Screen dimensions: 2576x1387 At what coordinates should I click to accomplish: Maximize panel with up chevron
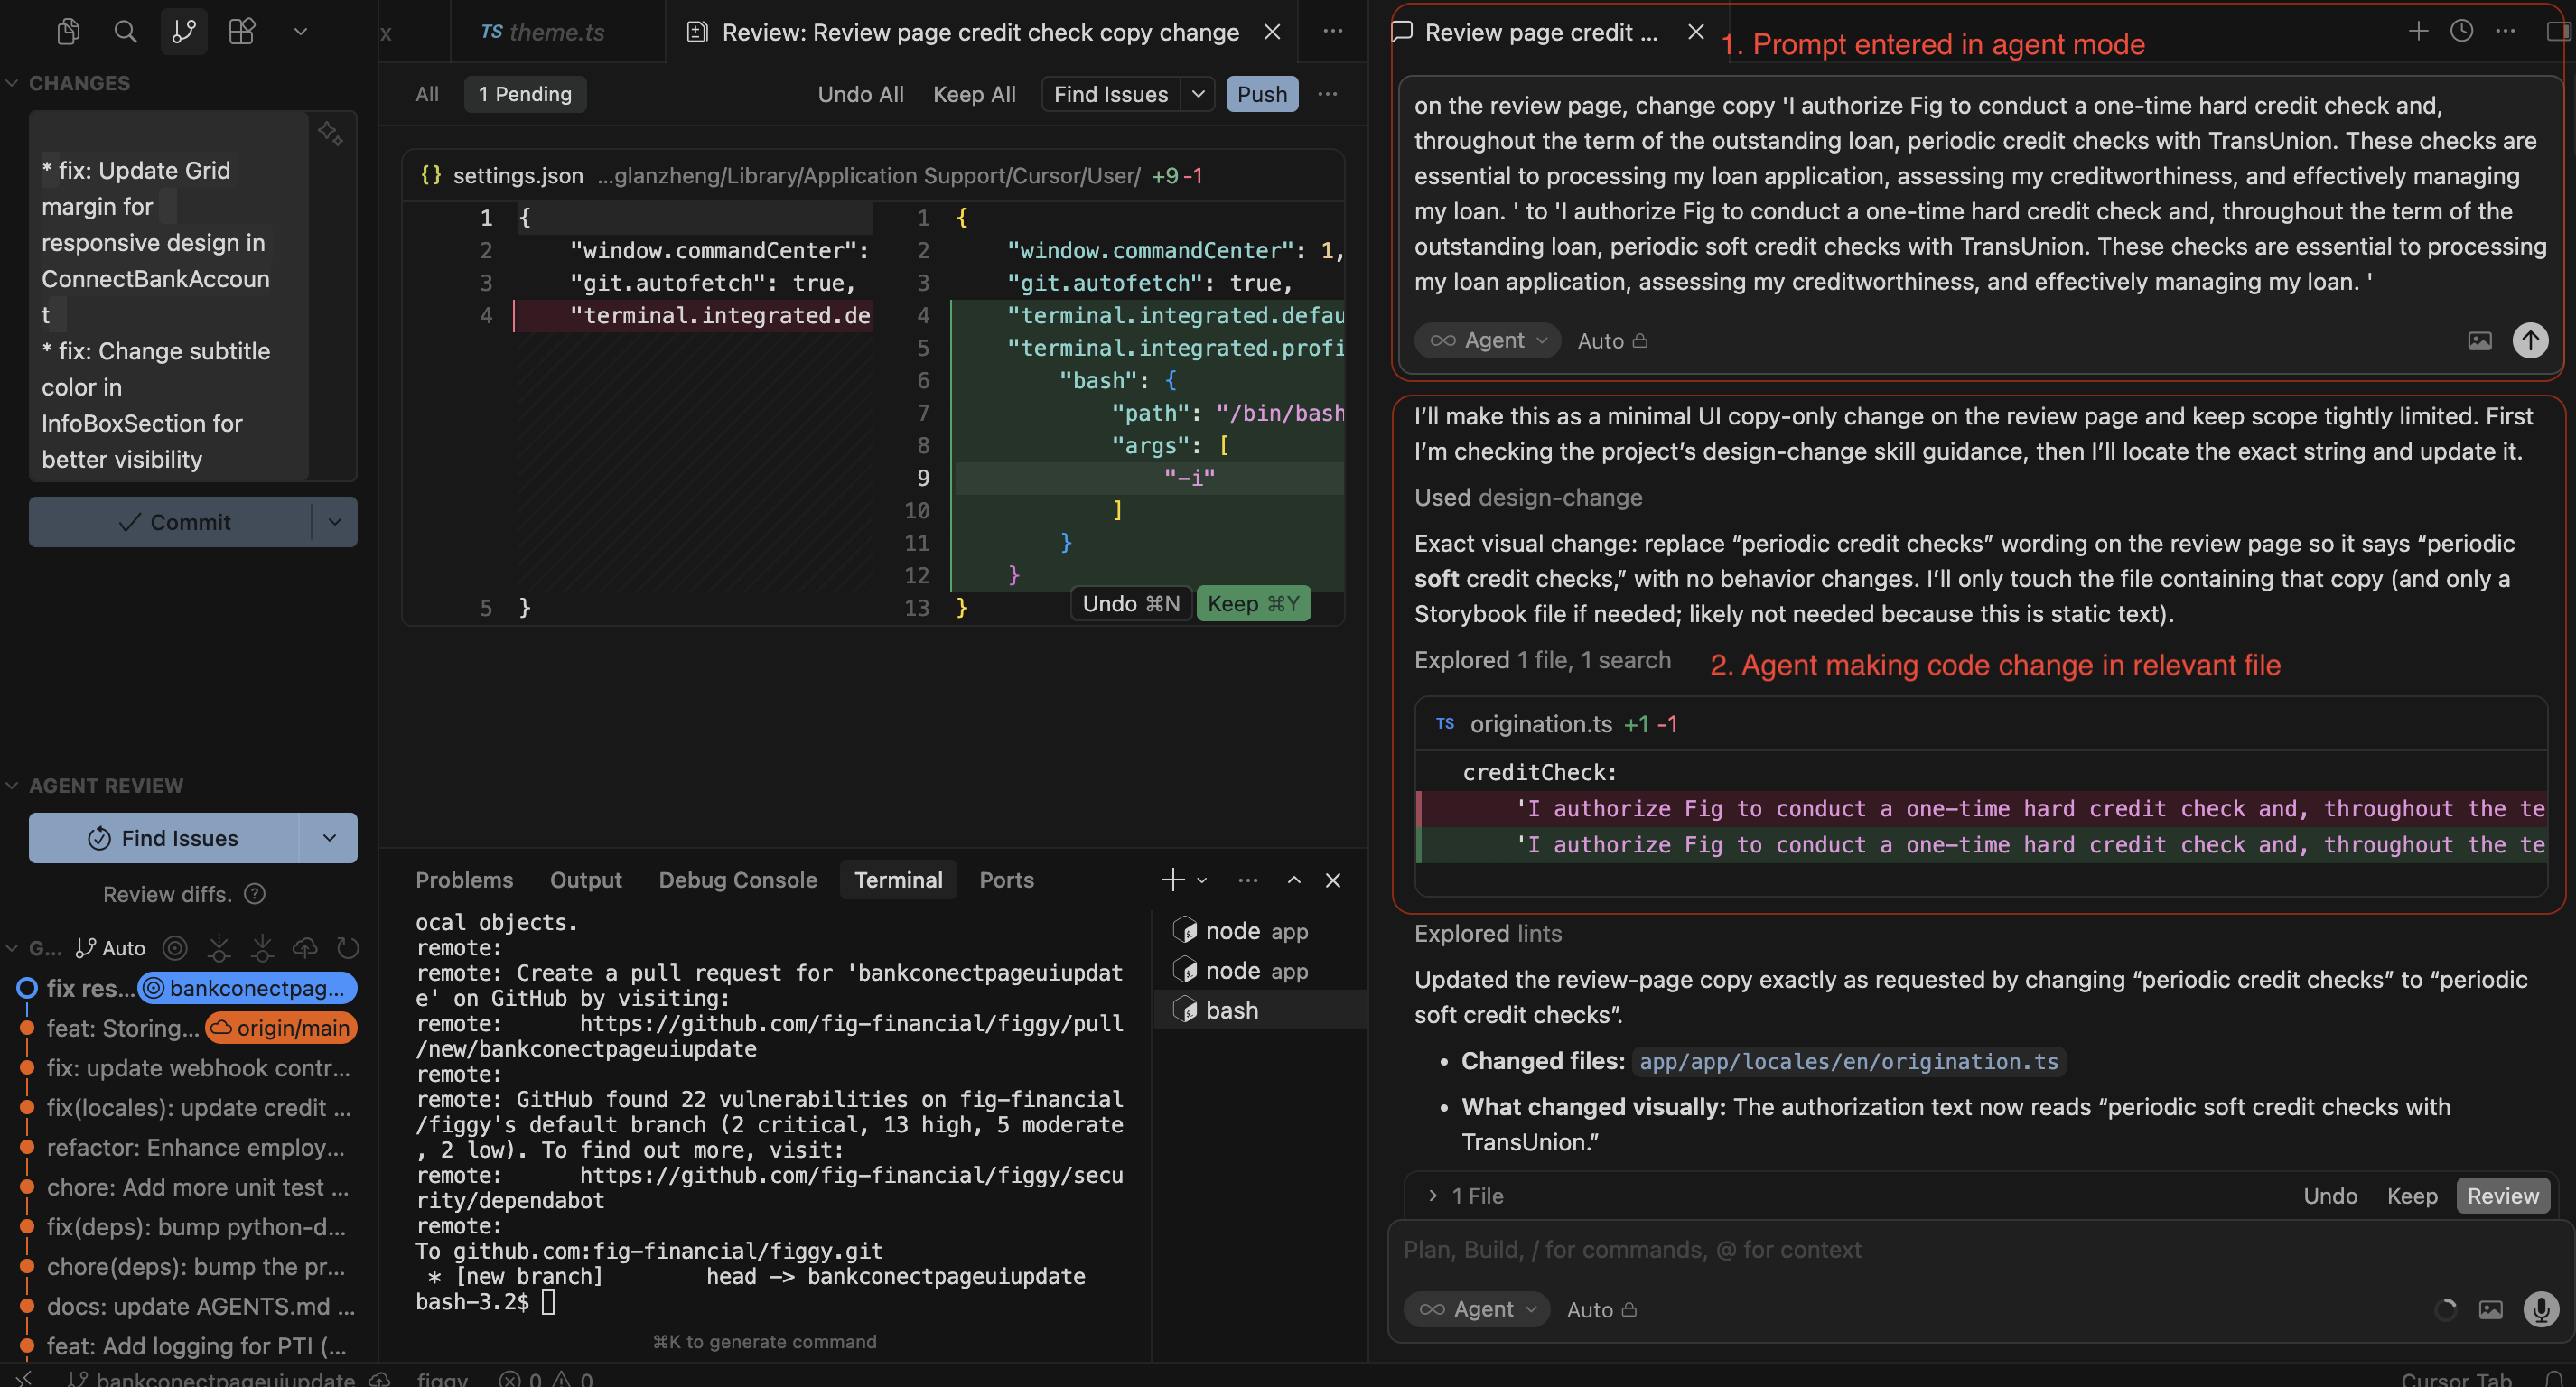[1294, 880]
